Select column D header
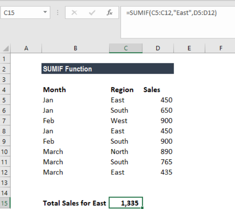The height and width of the screenshot is (209, 235). click(x=158, y=48)
